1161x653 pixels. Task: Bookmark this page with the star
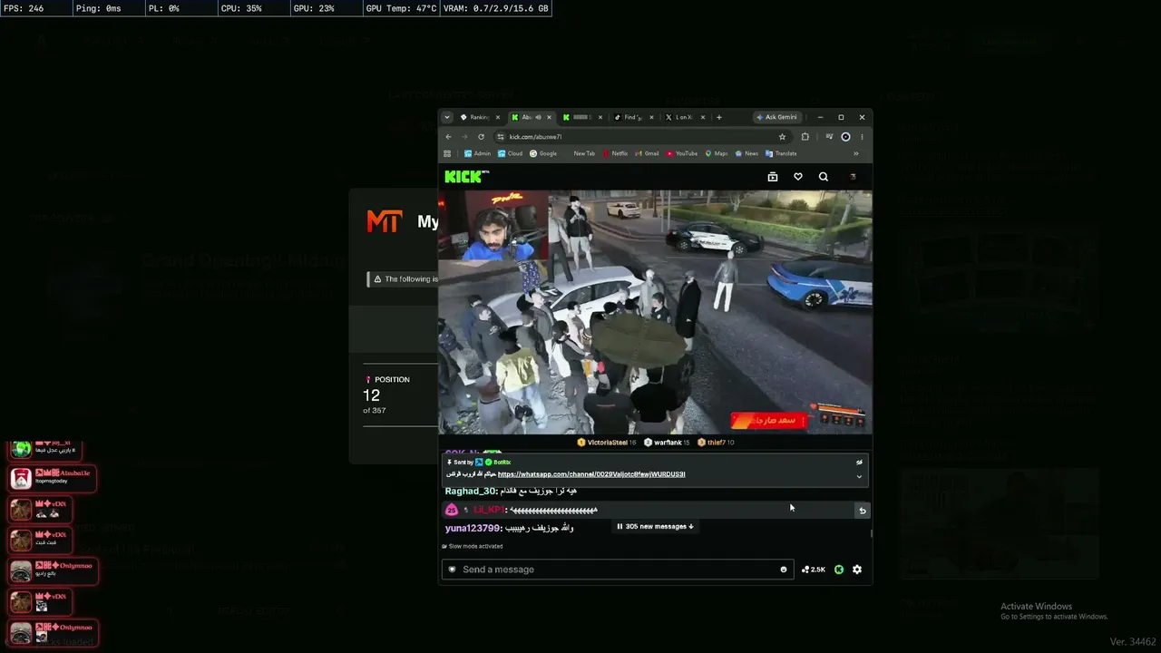click(x=782, y=137)
